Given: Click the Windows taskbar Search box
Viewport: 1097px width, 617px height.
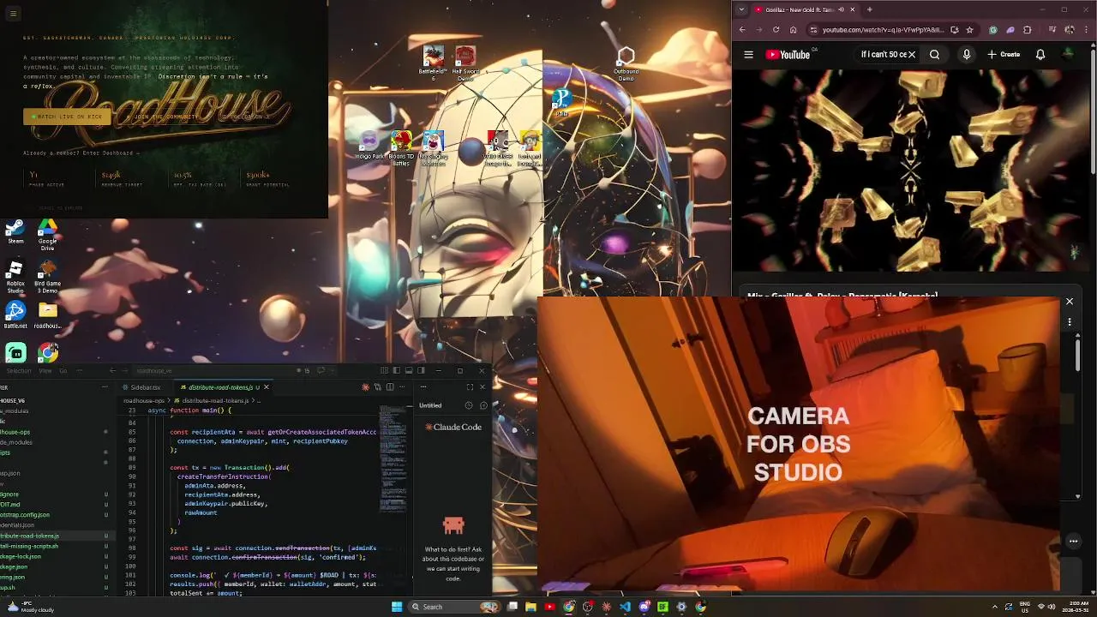Looking at the screenshot, I should pos(454,607).
